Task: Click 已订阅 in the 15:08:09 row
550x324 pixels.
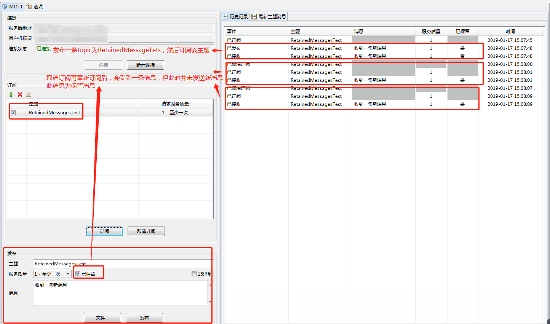Action: [234, 96]
